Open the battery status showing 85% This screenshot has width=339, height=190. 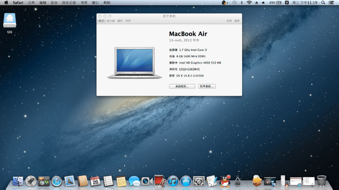pos(275,3)
